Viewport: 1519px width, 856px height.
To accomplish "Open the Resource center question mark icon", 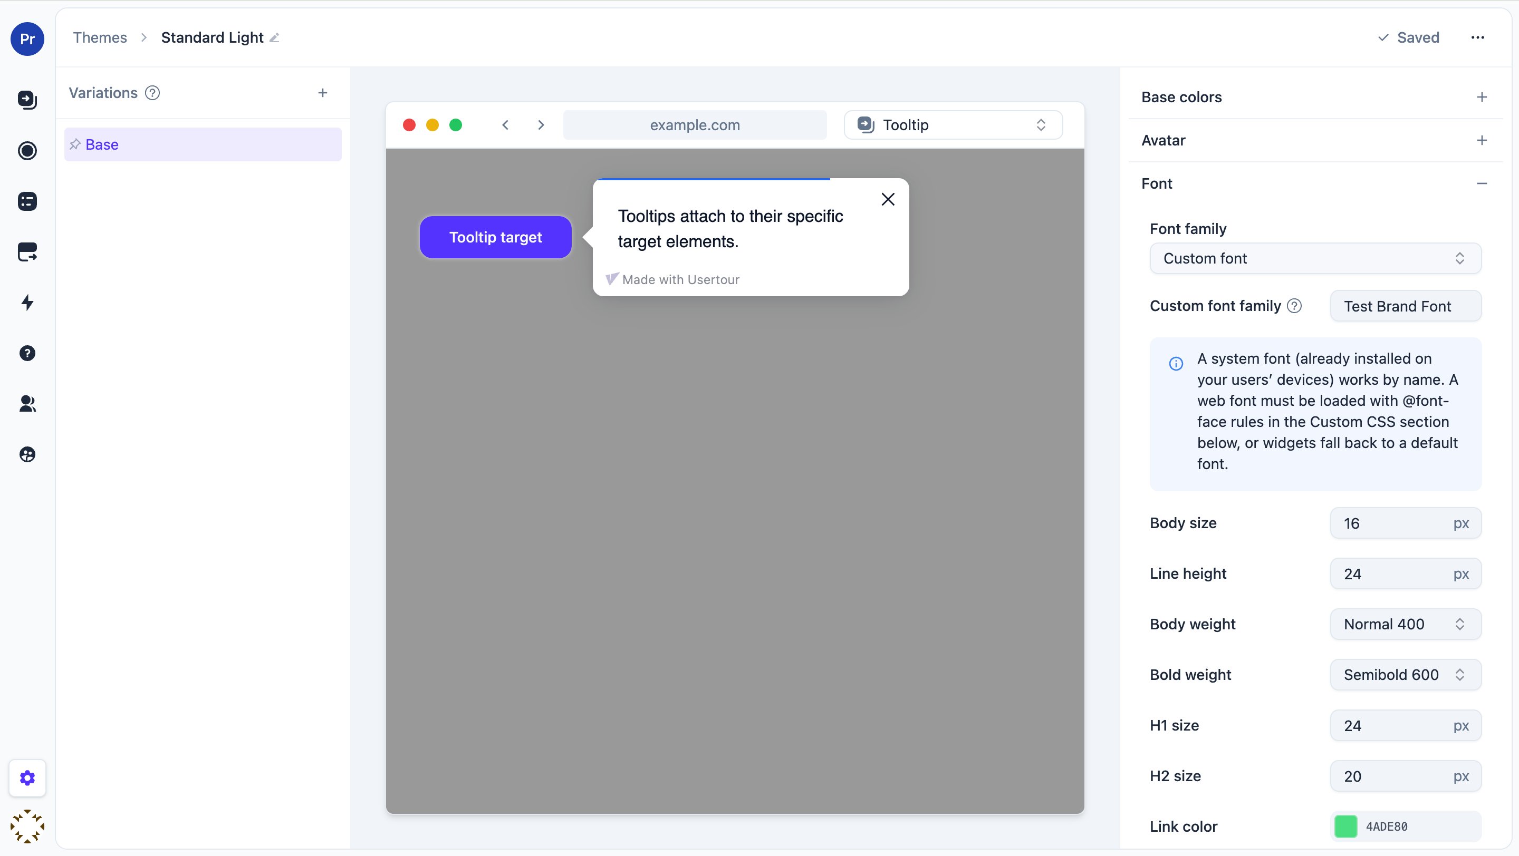I will pyautogui.click(x=27, y=353).
